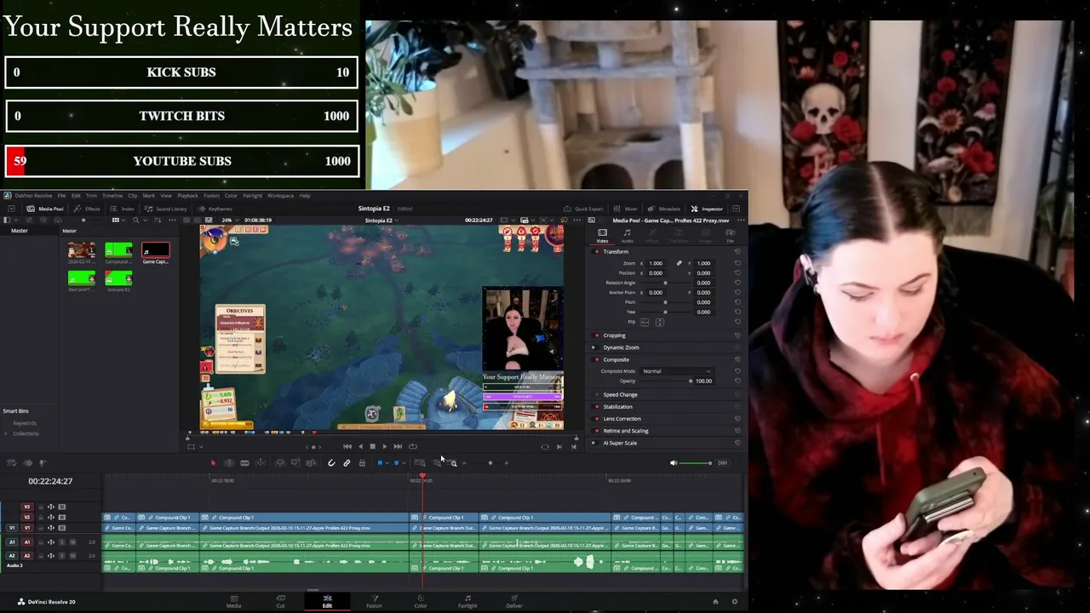Toggle the Position Lock padlock icon
This screenshot has width=1090, height=613.
362,463
